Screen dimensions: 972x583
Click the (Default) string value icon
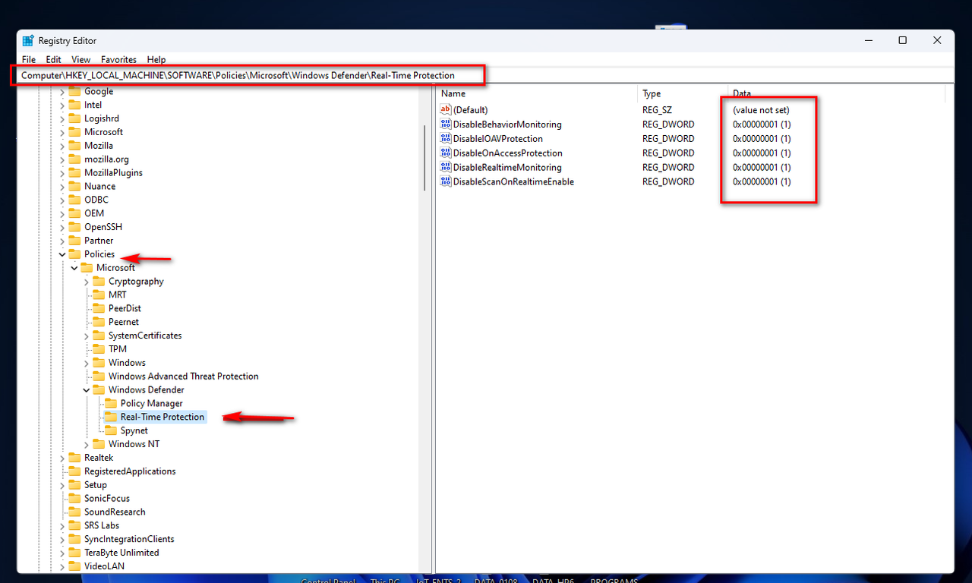446,110
